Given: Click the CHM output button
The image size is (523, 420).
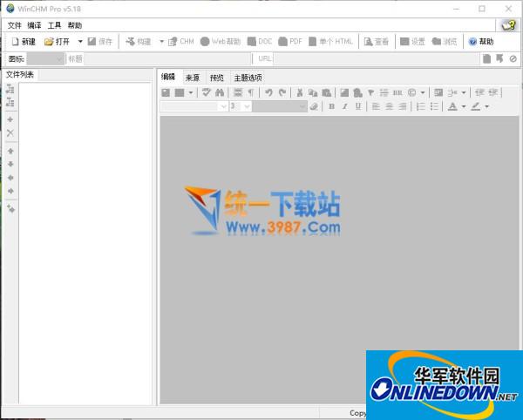Looking at the screenshot, I should tap(181, 42).
